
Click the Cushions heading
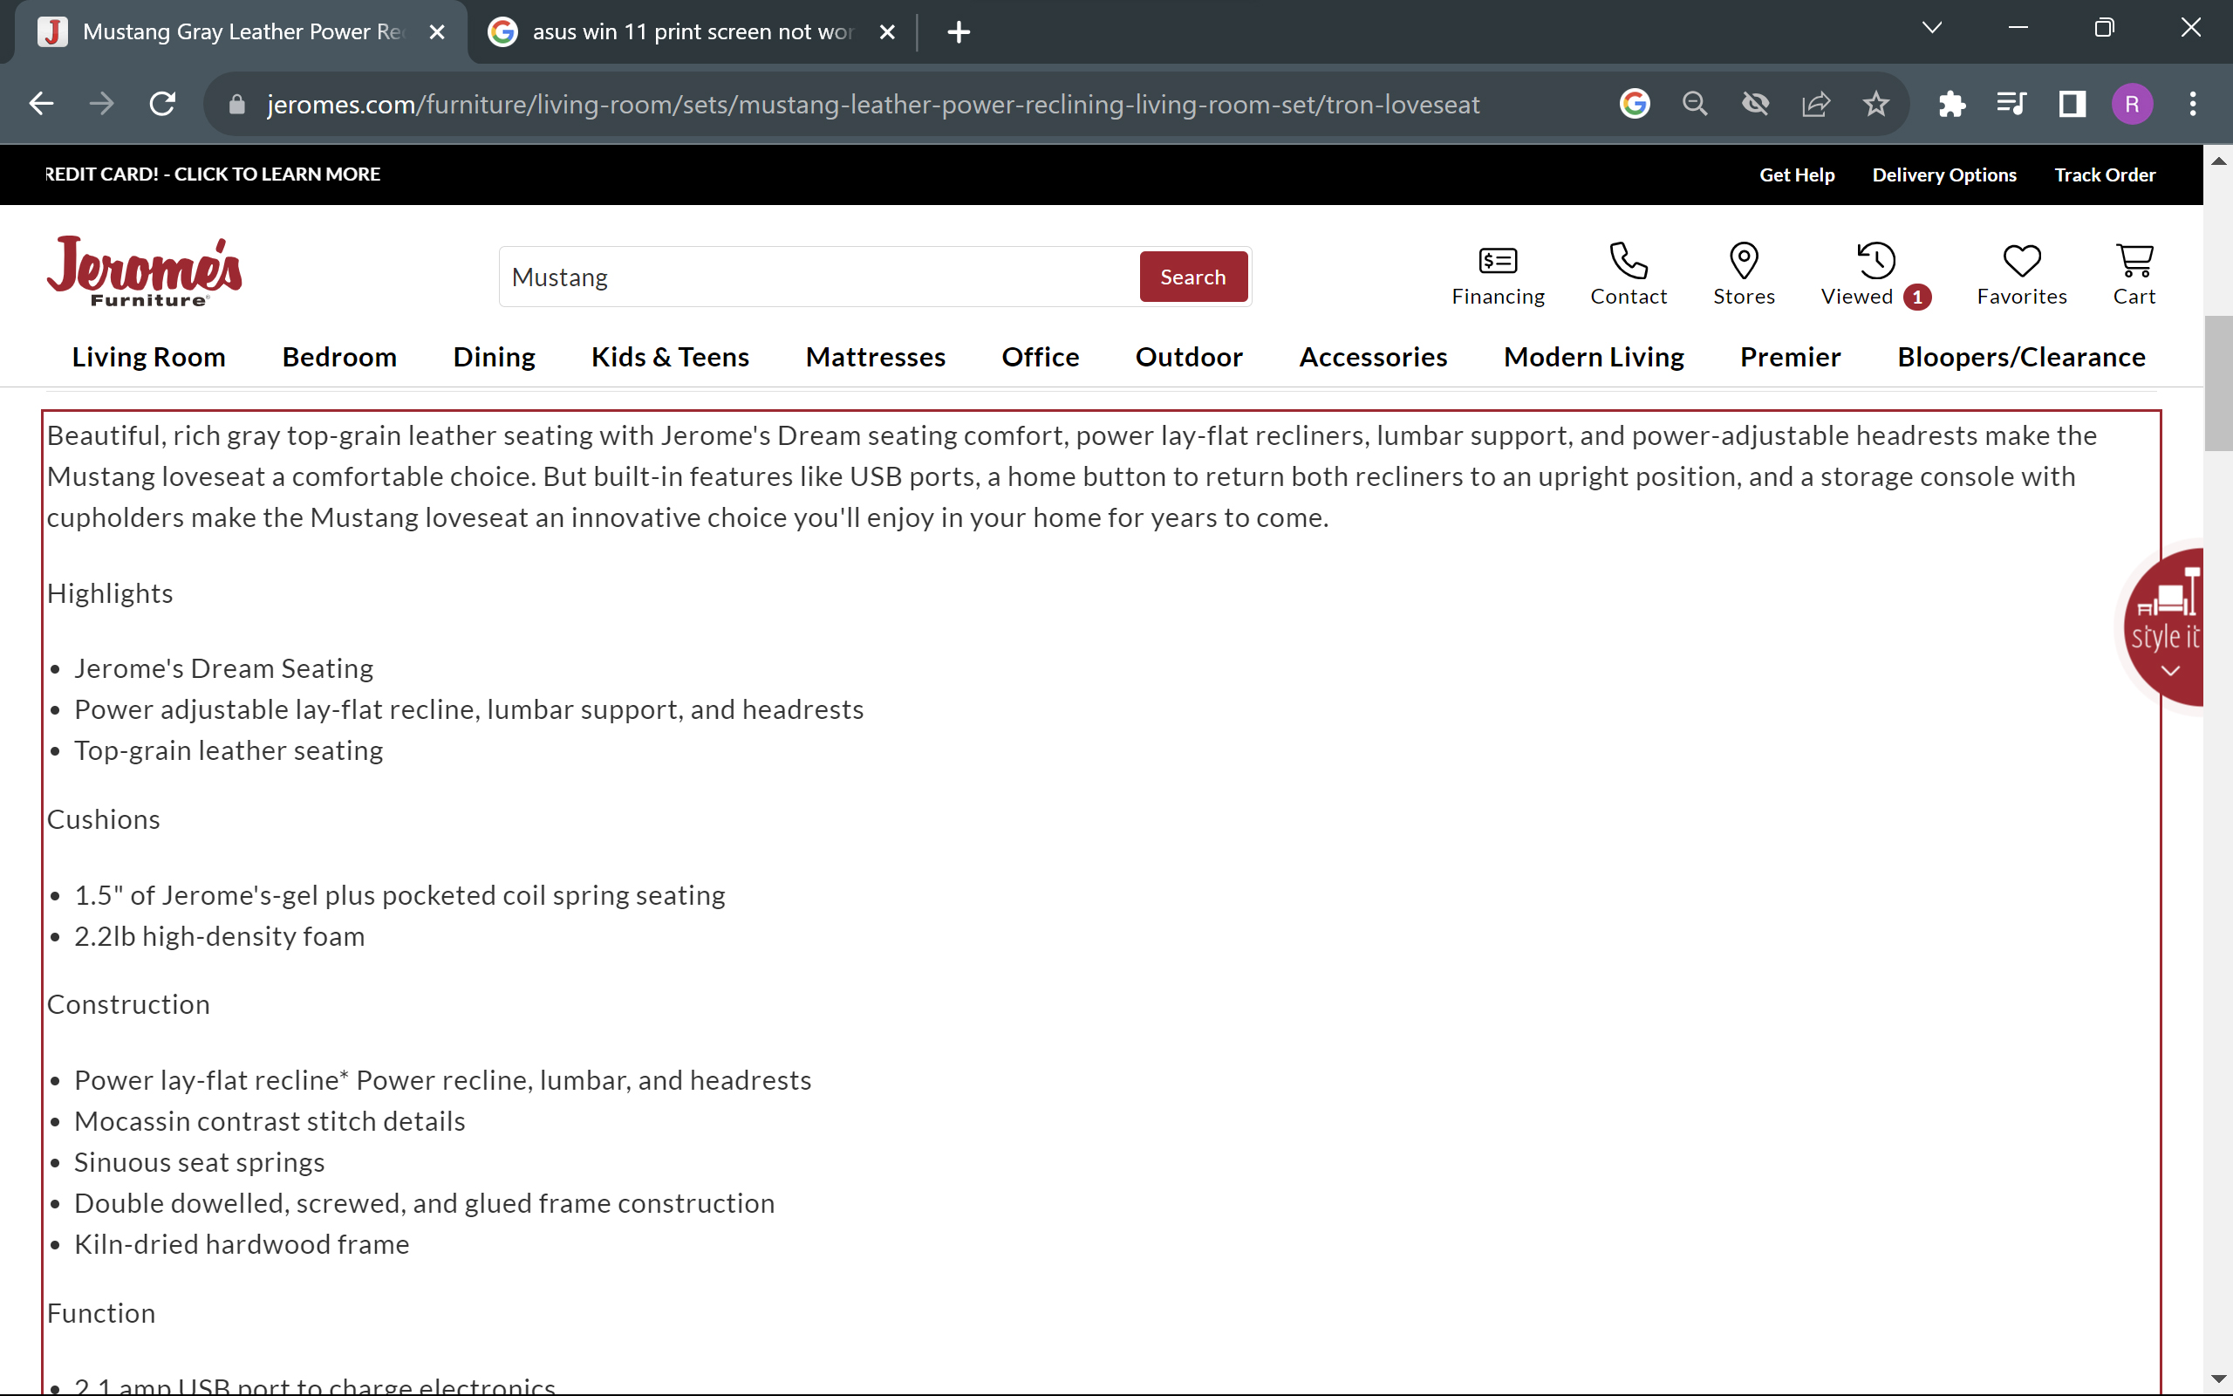coord(103,820)
